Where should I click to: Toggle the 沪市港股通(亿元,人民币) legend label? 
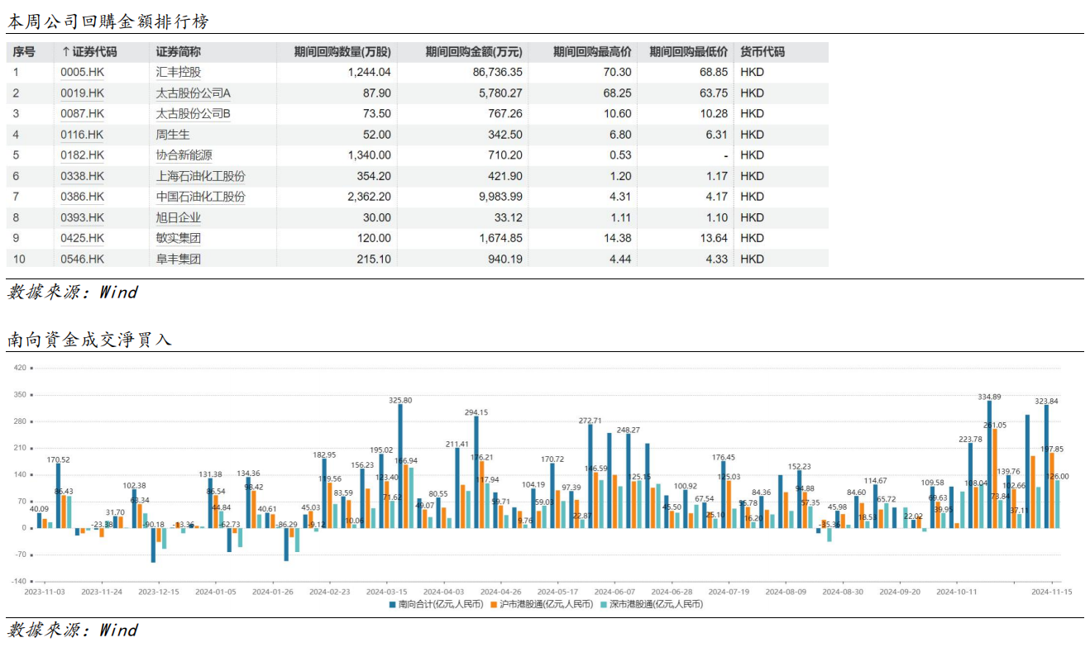point(546,605)
